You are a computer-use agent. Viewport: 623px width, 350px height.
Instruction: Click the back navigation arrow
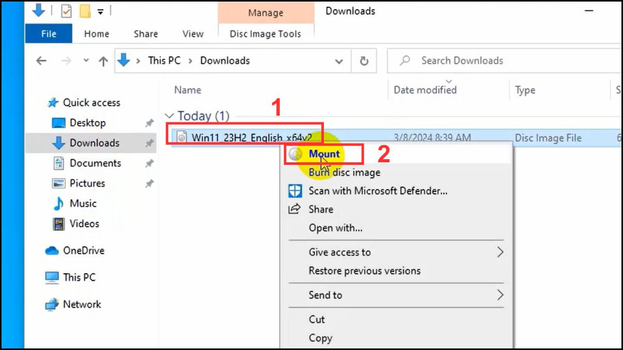41,61
